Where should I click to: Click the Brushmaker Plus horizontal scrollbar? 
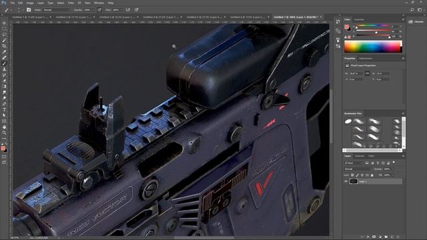click(x=372, y=150)
